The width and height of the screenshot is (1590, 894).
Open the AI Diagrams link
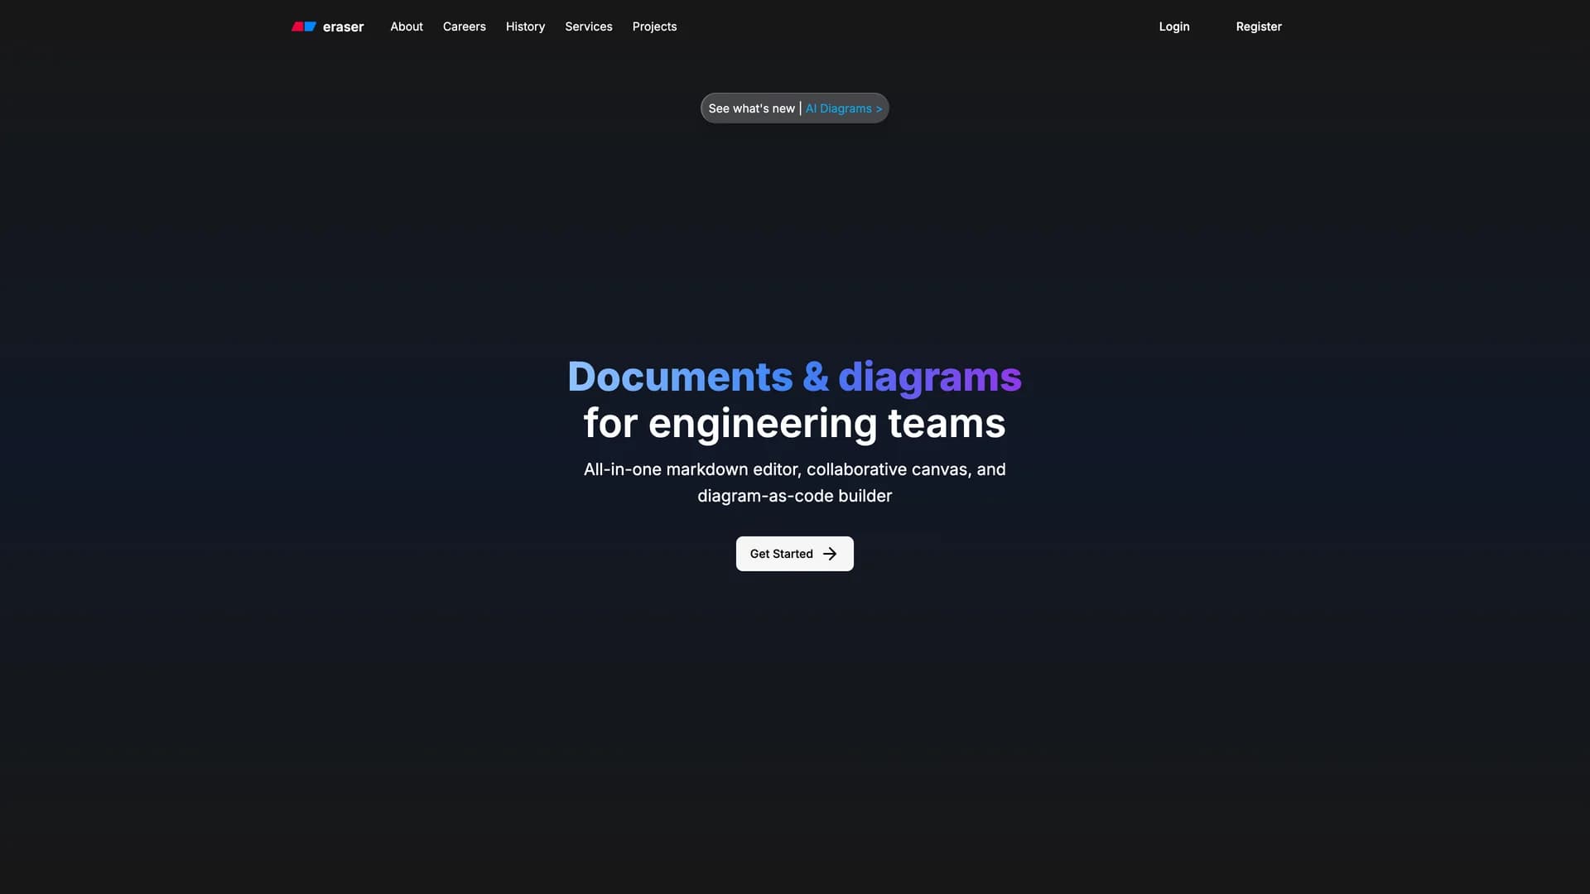838,108
